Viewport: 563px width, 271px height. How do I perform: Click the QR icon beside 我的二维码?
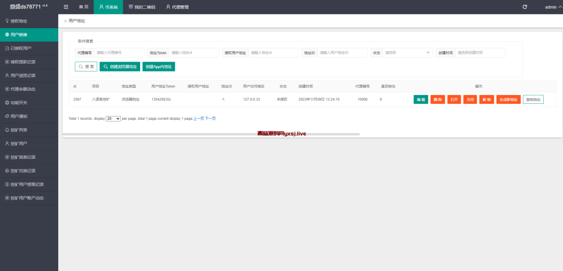point(130,7)
